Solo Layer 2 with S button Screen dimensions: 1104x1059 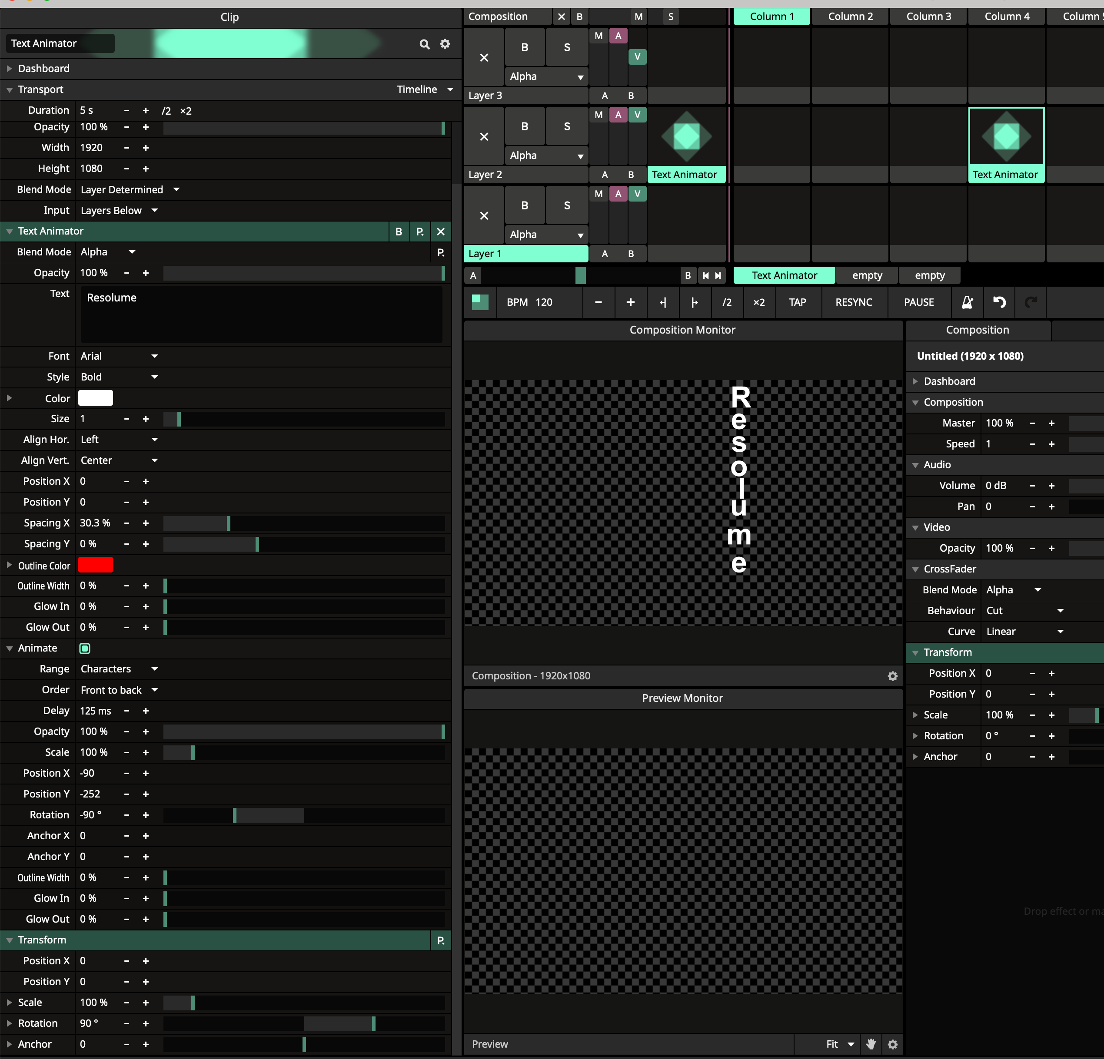pyautogui.click(x=567, y=127)
